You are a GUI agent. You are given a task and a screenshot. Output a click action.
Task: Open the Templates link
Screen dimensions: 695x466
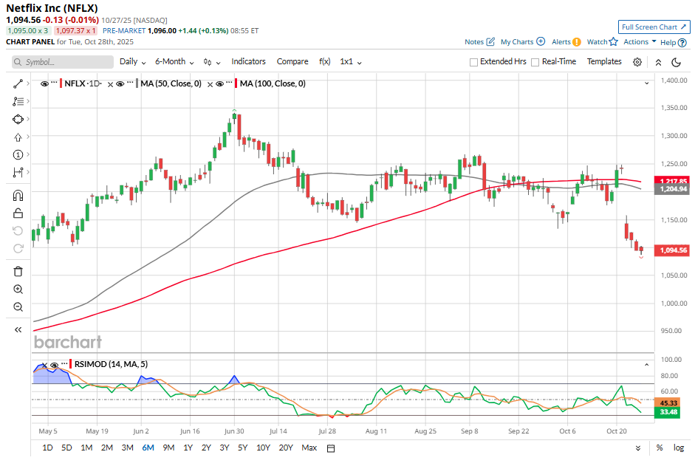click(604, 62)
